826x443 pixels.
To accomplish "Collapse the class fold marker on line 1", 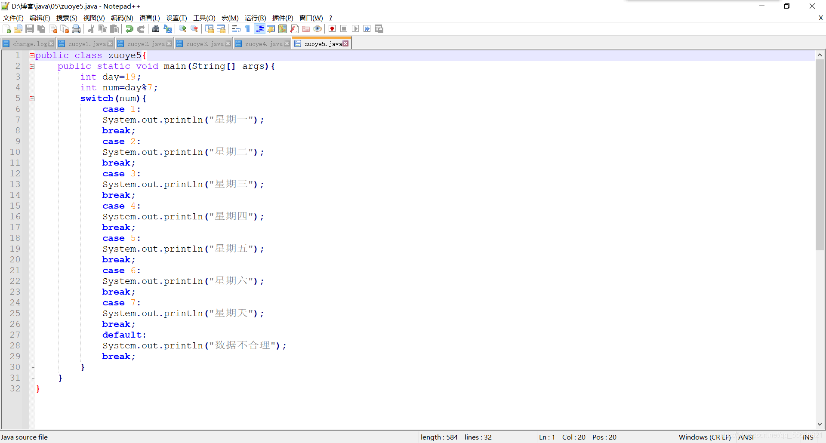I will click(x=32, y=55).
